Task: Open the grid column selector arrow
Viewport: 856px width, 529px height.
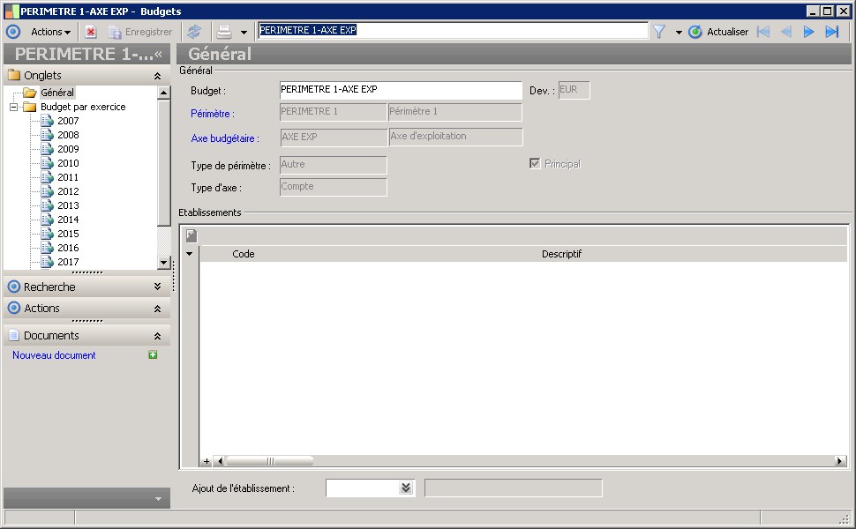Action: (190, 254)
